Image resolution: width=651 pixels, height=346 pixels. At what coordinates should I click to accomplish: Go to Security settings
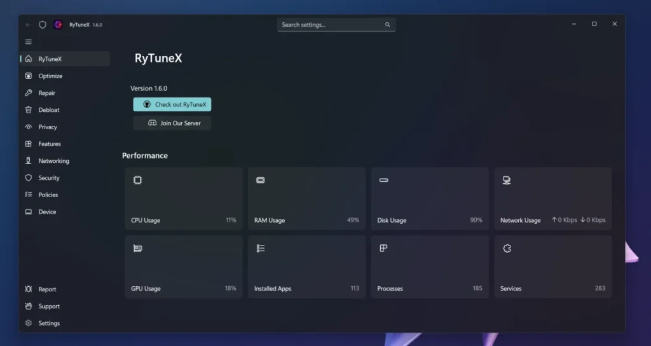pos(65,178)
